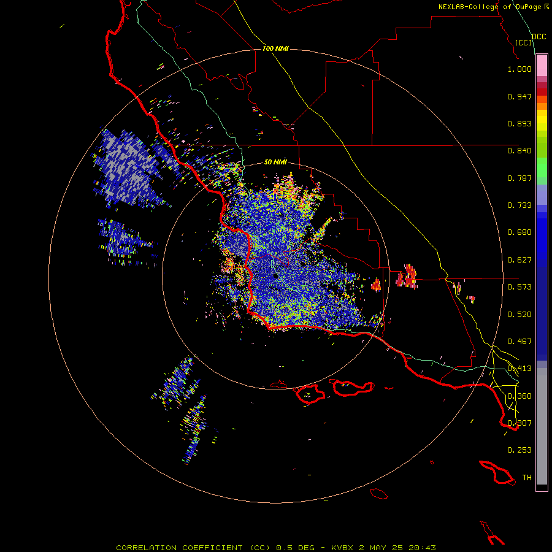The image size is (552, 552).
Task: Click the KVBX station identifier in caption
Action: 342,548
